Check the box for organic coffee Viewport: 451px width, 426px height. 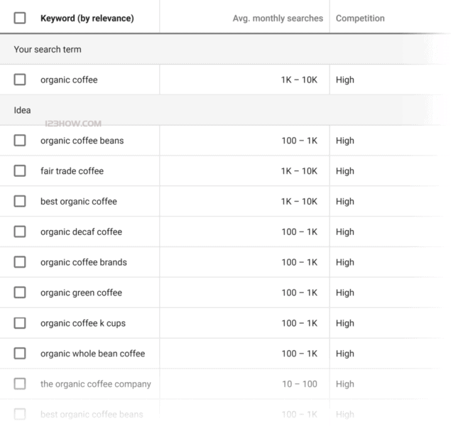tap(20, 80)
